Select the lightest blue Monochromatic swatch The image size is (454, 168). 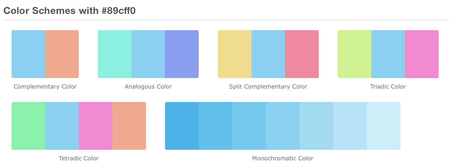tap(383, 126)
